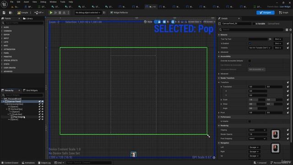The height and width of the screenshot is (165, 293).
Task: Switch to Graph mode
Action: pos(283,12)
